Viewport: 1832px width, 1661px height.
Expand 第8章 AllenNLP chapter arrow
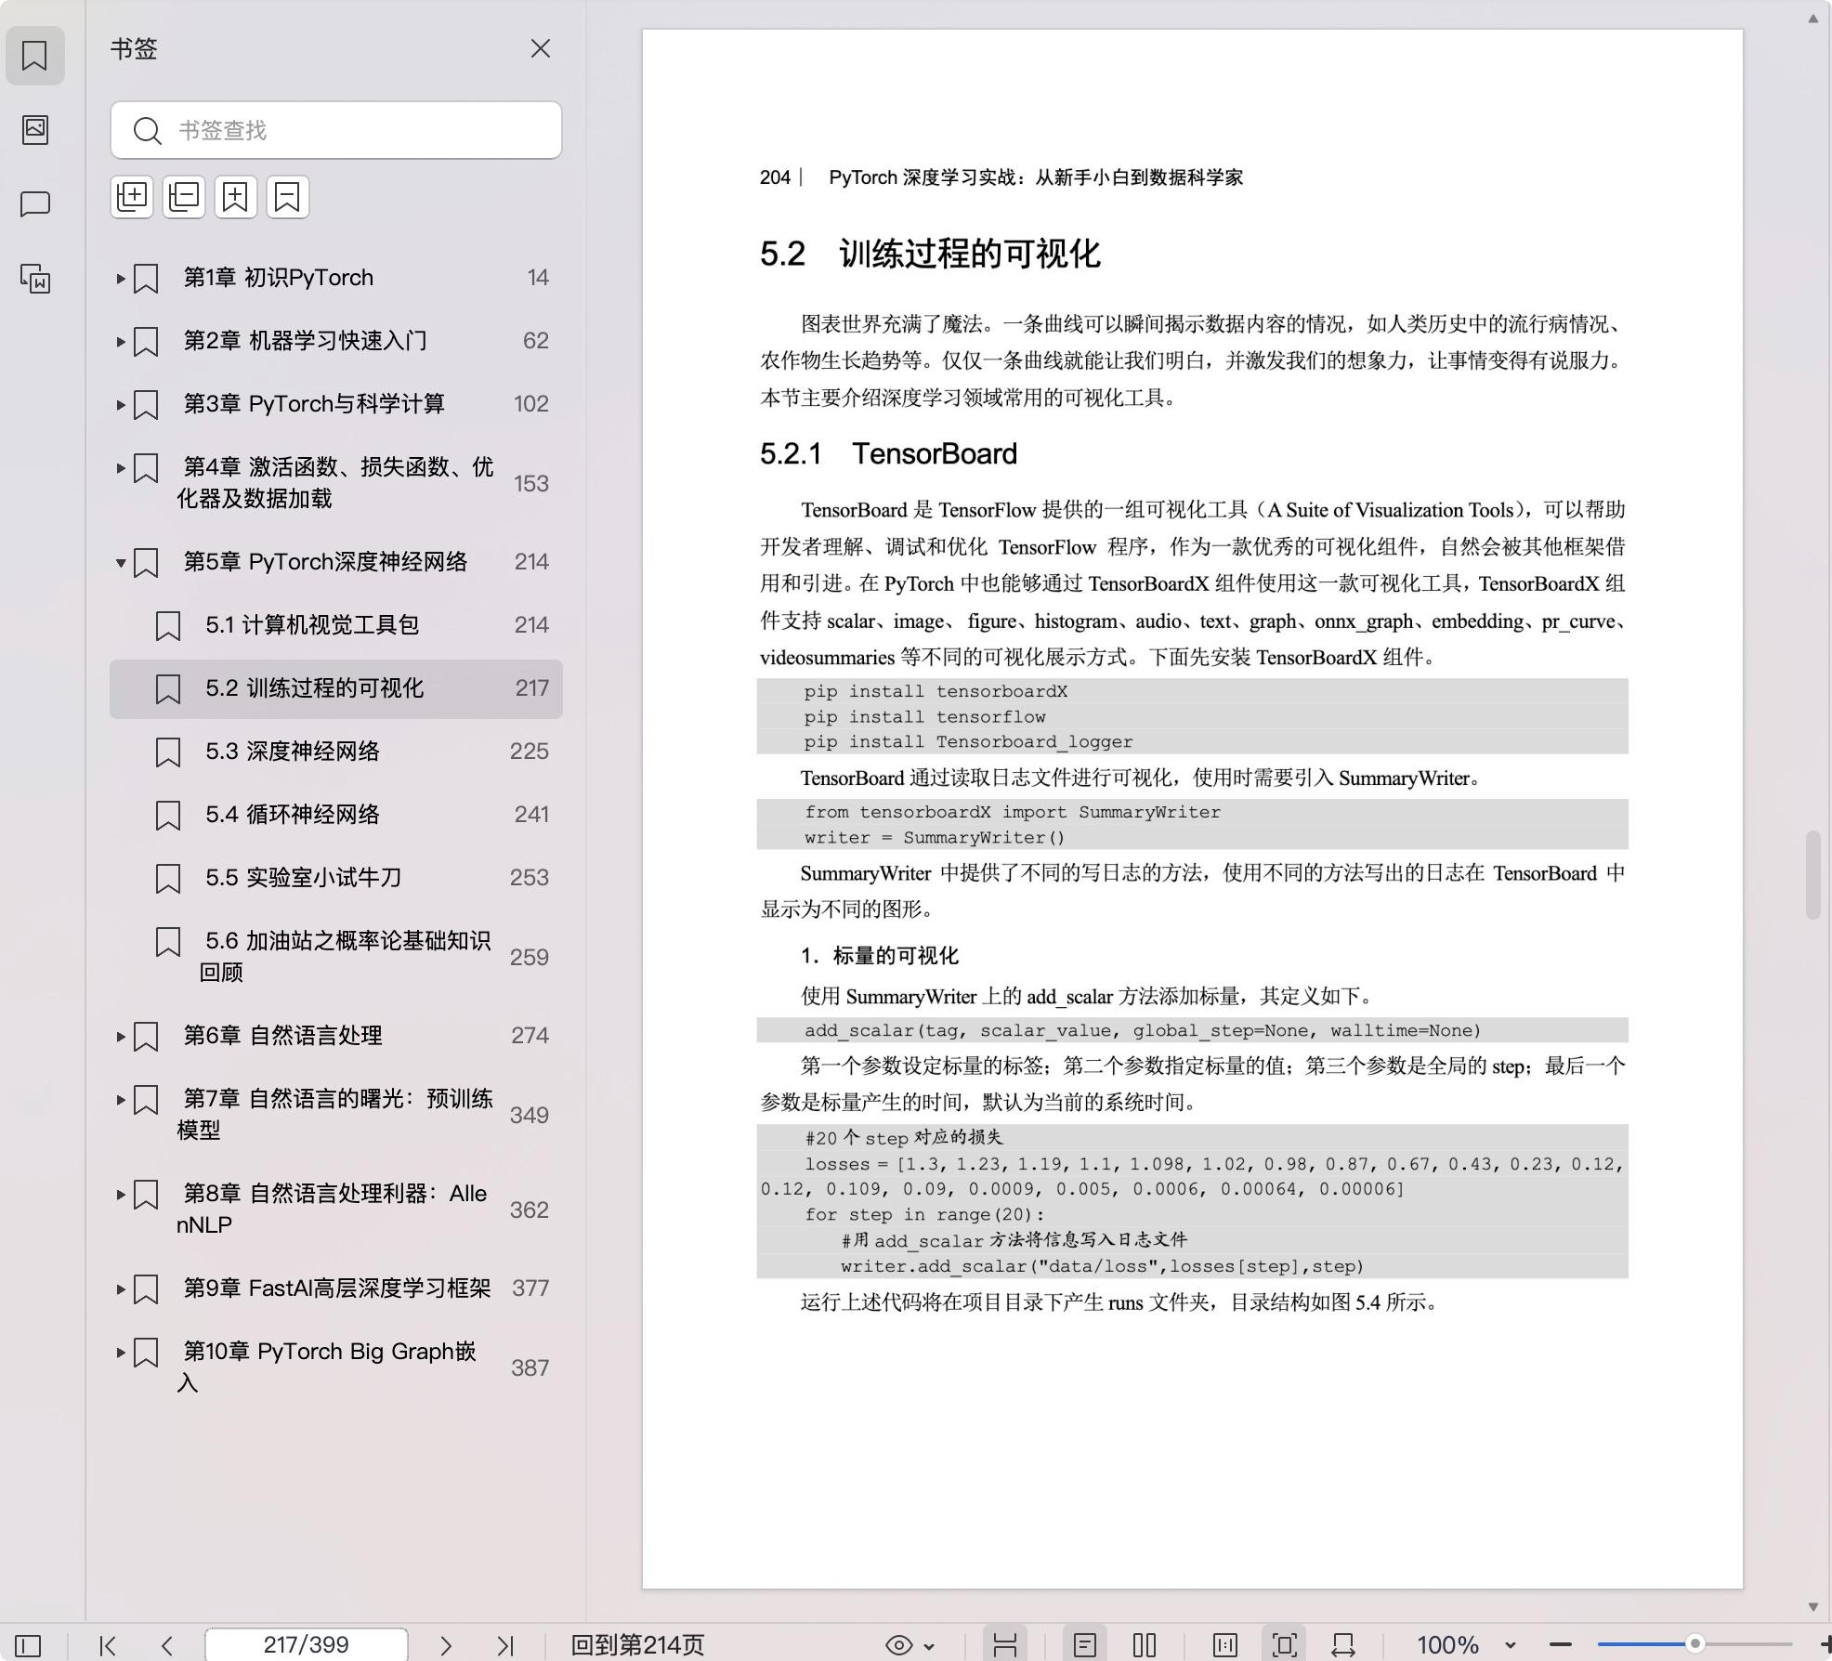coord(120,1194)
